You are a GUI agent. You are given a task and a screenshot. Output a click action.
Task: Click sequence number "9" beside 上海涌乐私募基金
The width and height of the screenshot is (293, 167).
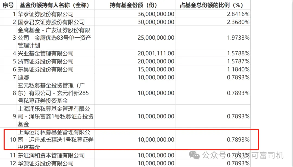pyautogui.click(x=14, y=116)
